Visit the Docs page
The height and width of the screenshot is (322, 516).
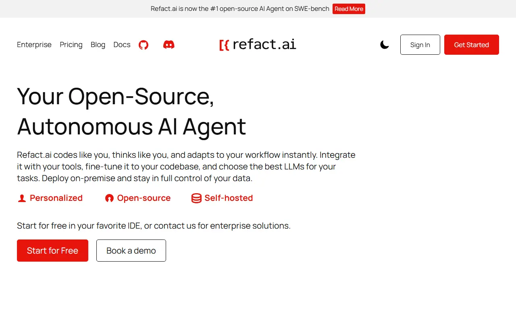pyautogui.click(x=122, y=45)
